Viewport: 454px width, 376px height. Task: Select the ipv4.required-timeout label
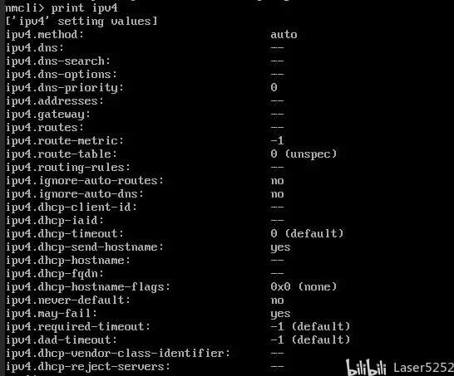pyautogui.click(x=78, y=327)
